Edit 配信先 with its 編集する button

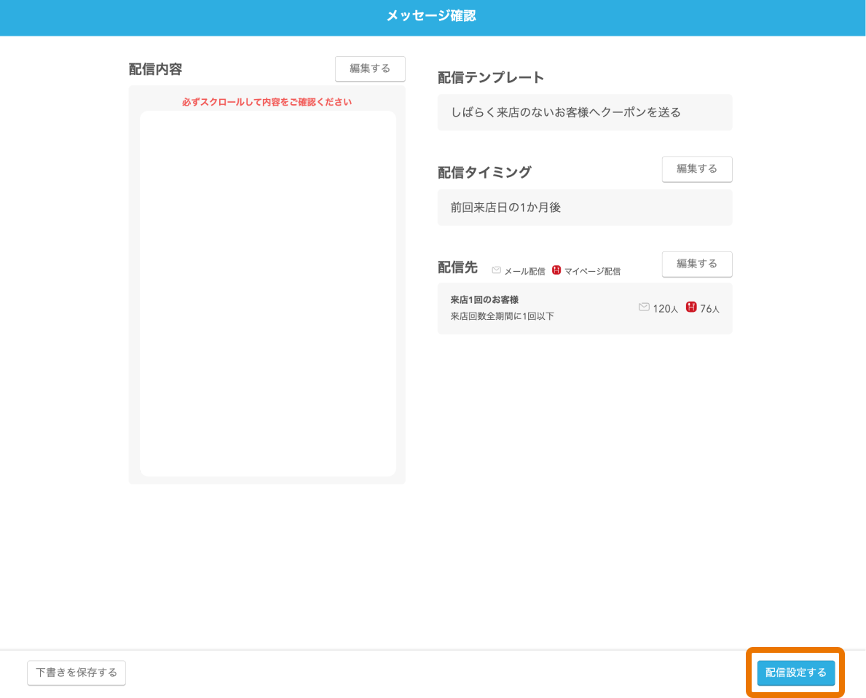point(697,264)
